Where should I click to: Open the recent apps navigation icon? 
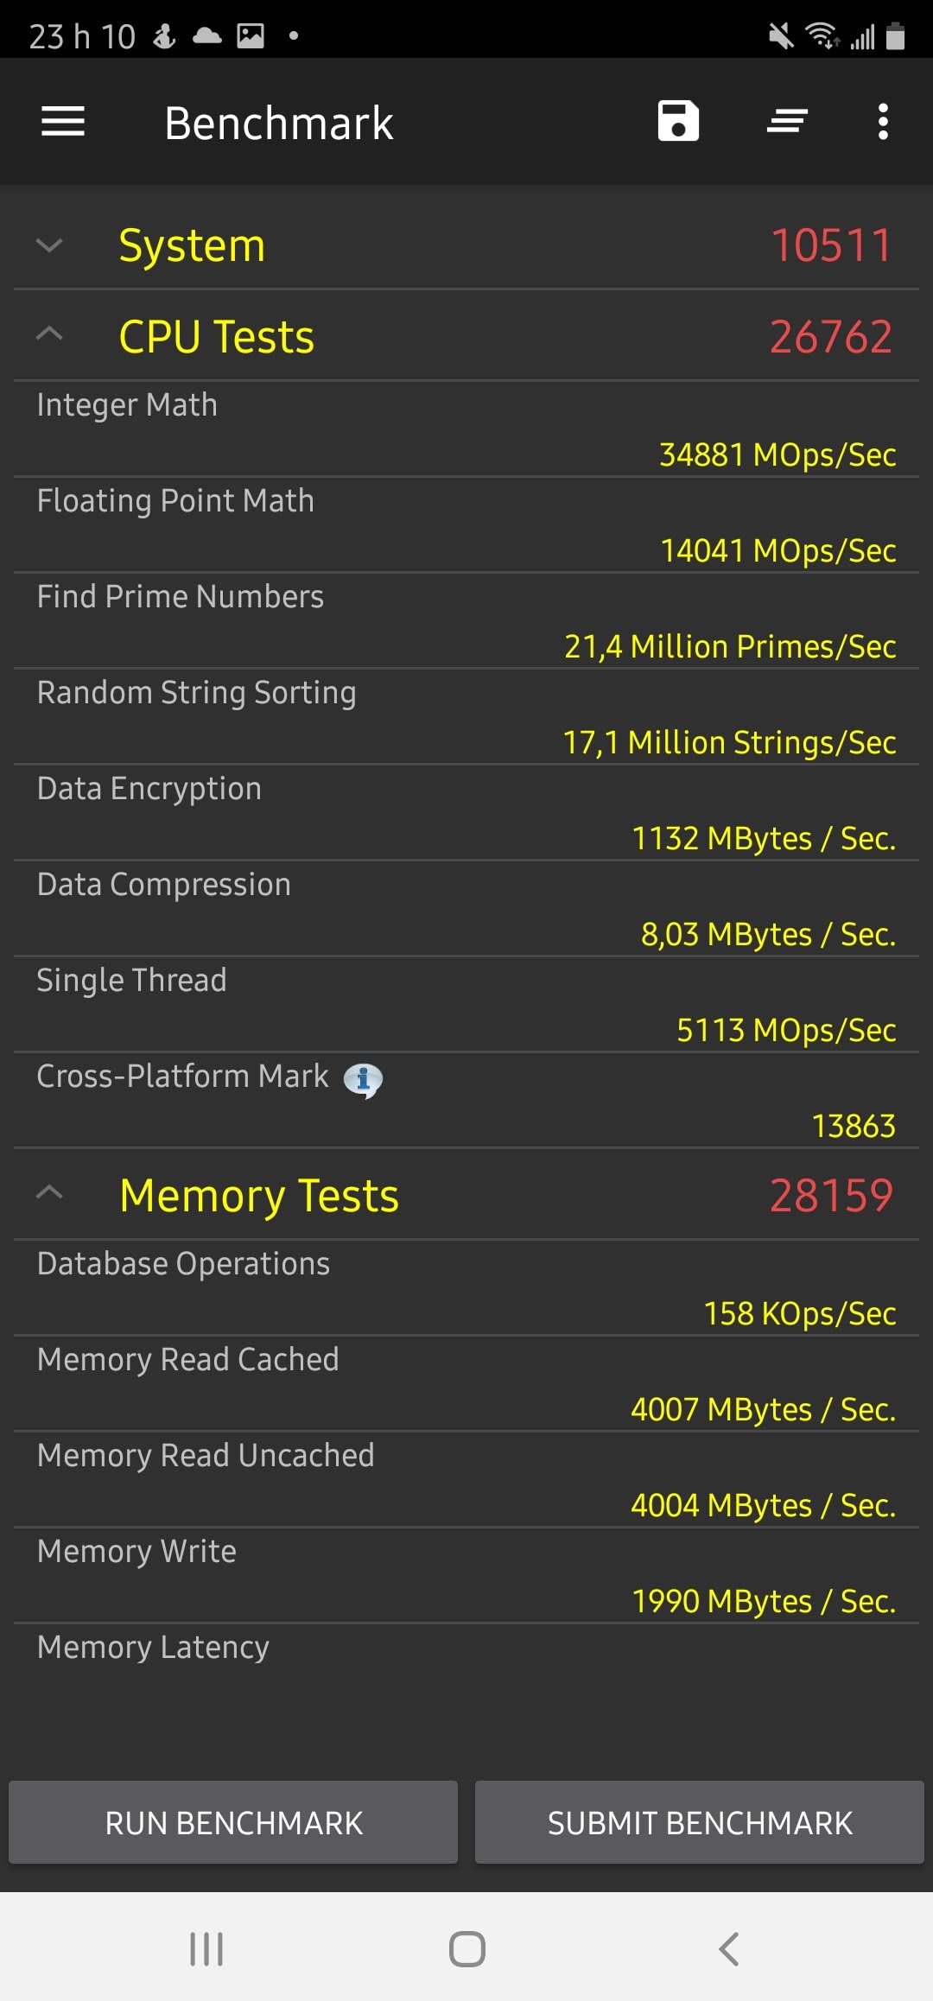(206, 1949)
